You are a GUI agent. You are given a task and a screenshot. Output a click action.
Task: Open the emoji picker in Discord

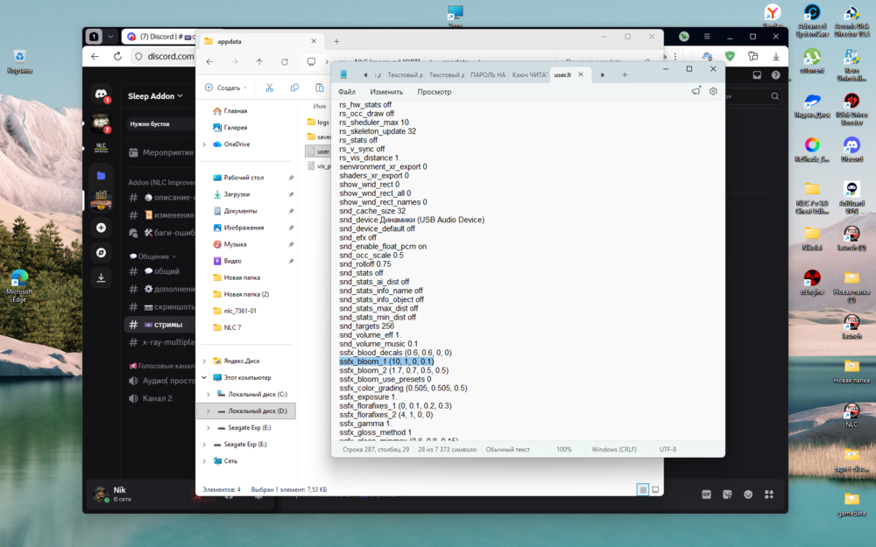[x=748, y=494]
